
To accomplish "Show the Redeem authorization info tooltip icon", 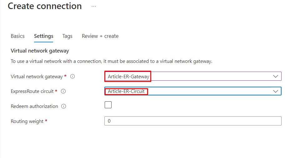I will click(x=64, y=106).
